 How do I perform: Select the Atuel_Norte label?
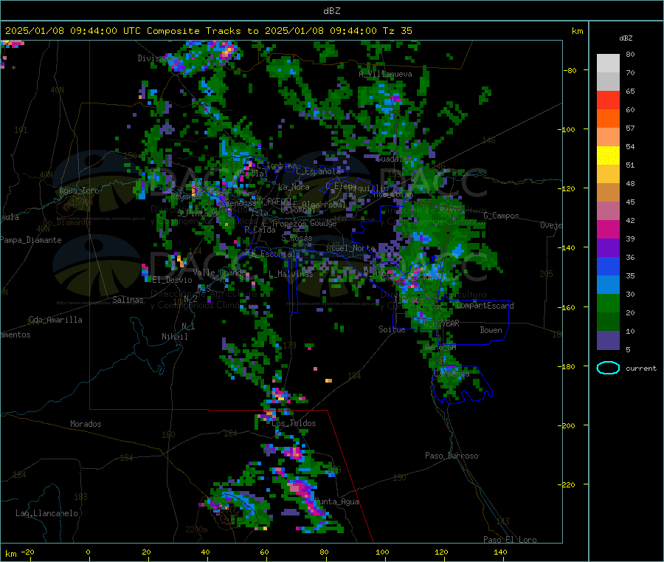click(x=350, y=248)
